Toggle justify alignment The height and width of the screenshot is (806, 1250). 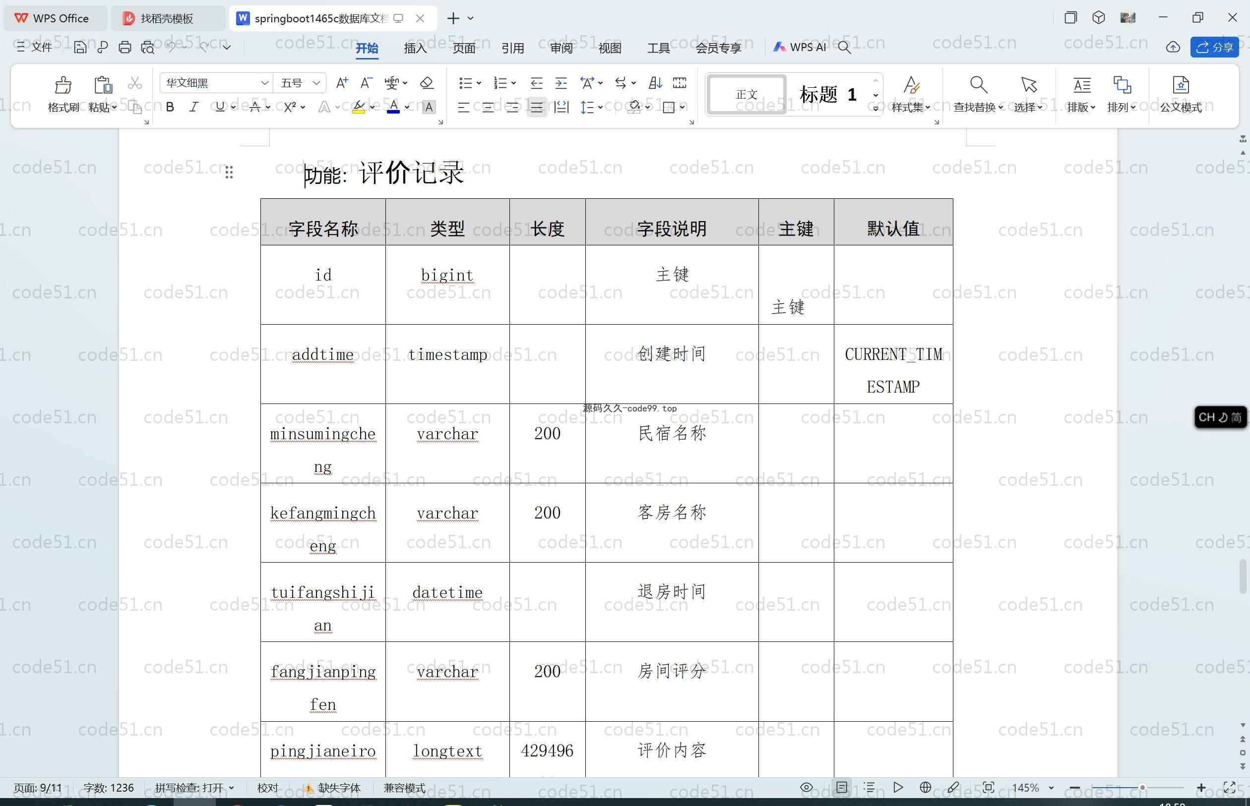click(x=537, y=107)
